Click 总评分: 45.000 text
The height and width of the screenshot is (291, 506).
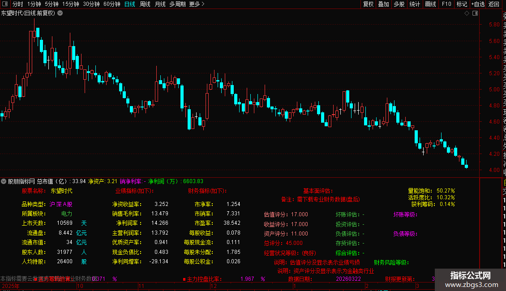pos(283,243)
